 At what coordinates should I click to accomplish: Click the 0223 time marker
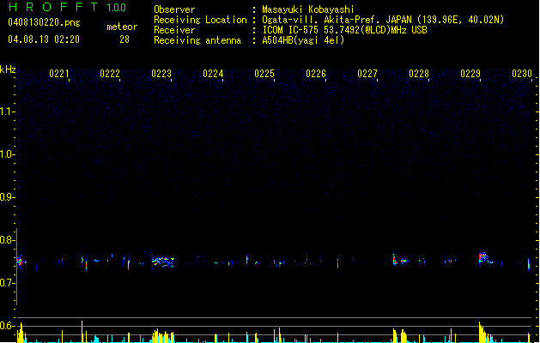[x=161, y=74]
